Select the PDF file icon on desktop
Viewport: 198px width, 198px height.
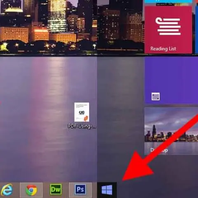pos(82,112)
